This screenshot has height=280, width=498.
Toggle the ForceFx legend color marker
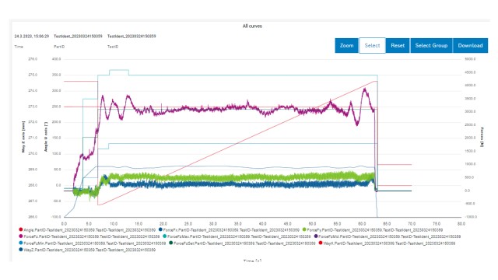click(161, 229)
